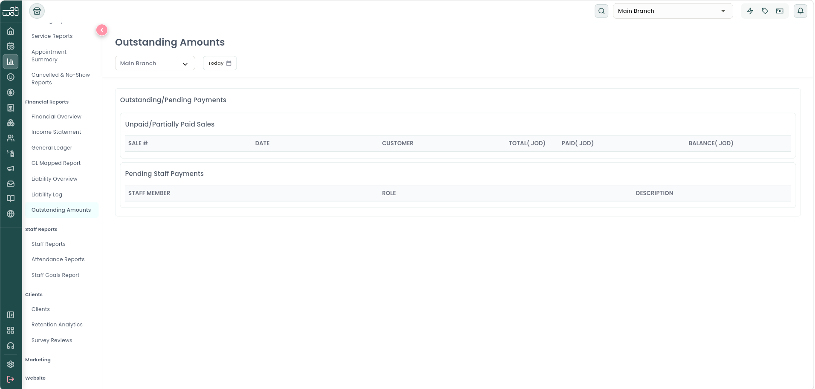Open the header Main Branch dropdown

pyautogui.click(x=673, y=11)
